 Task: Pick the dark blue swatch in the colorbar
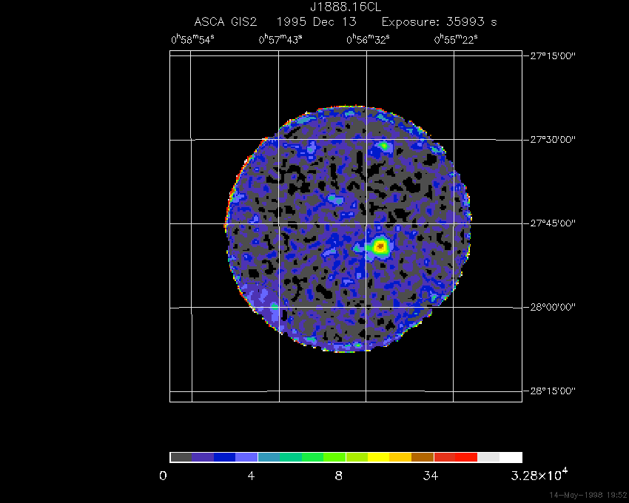pyautogui.click(x=224, y=457)
